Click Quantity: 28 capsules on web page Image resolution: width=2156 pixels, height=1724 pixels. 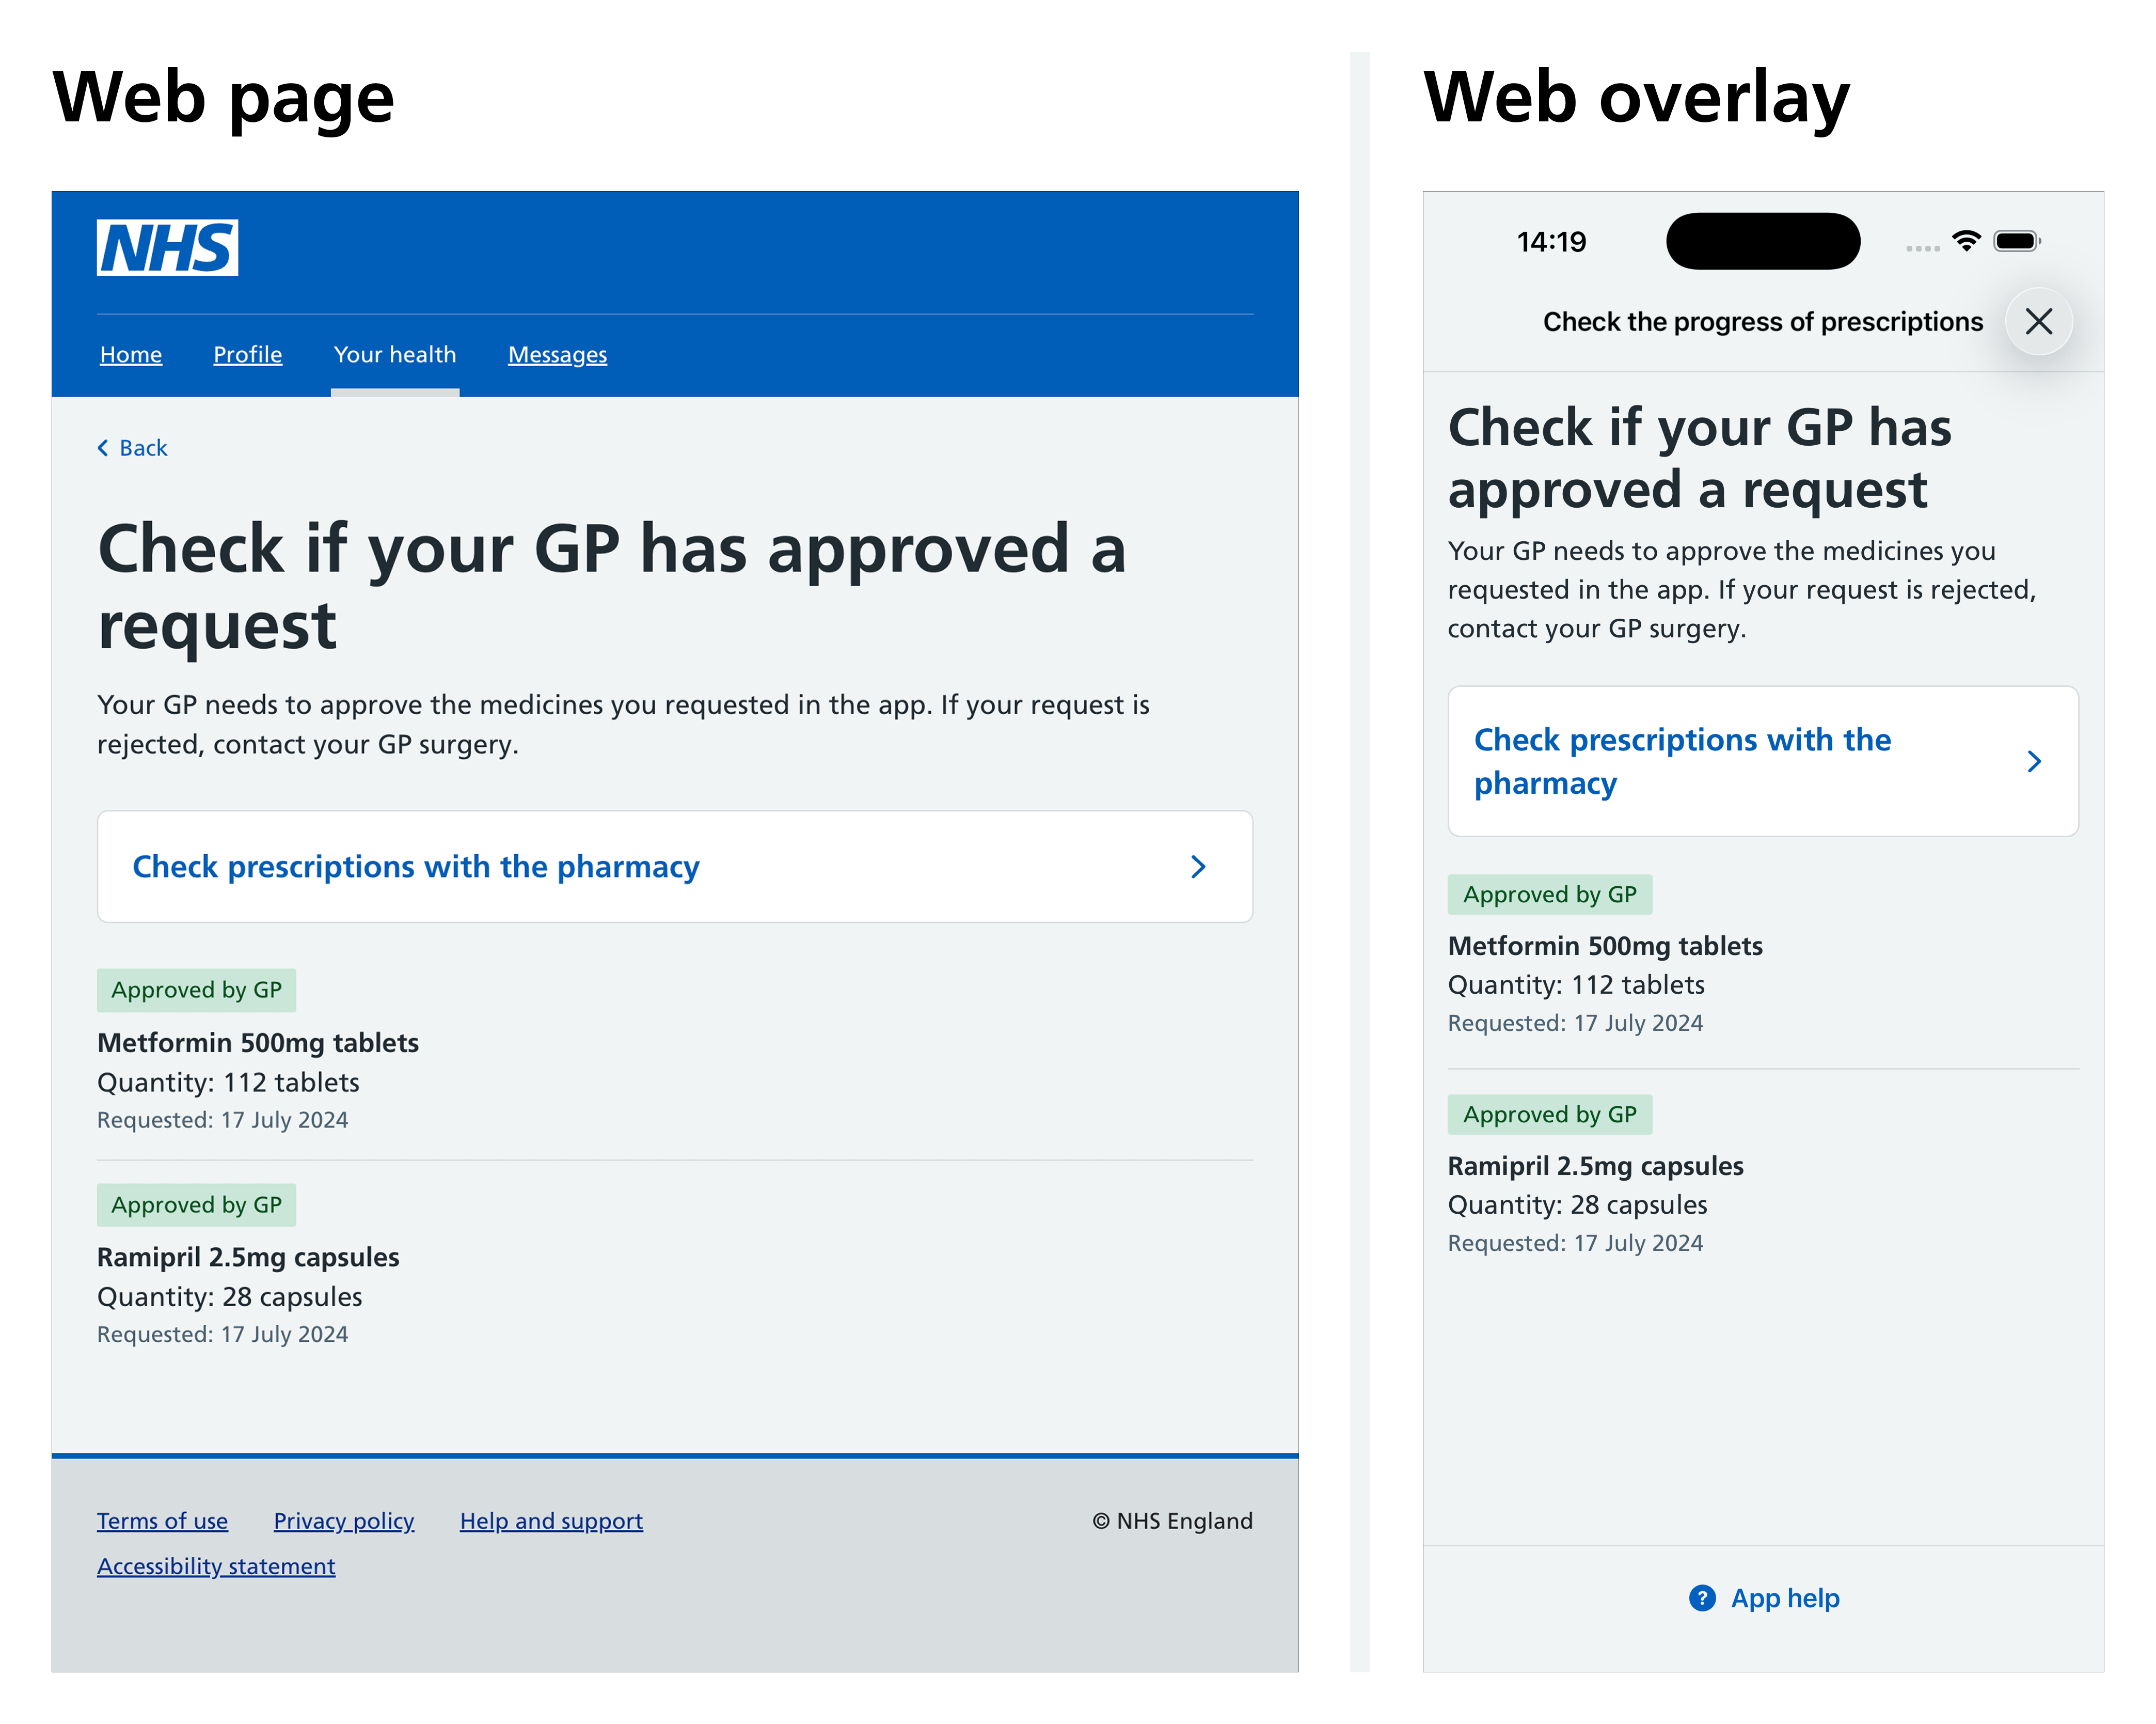pos(230,1297)
